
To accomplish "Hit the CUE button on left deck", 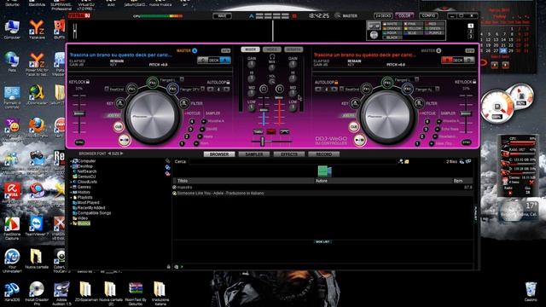I will [119, 126].
